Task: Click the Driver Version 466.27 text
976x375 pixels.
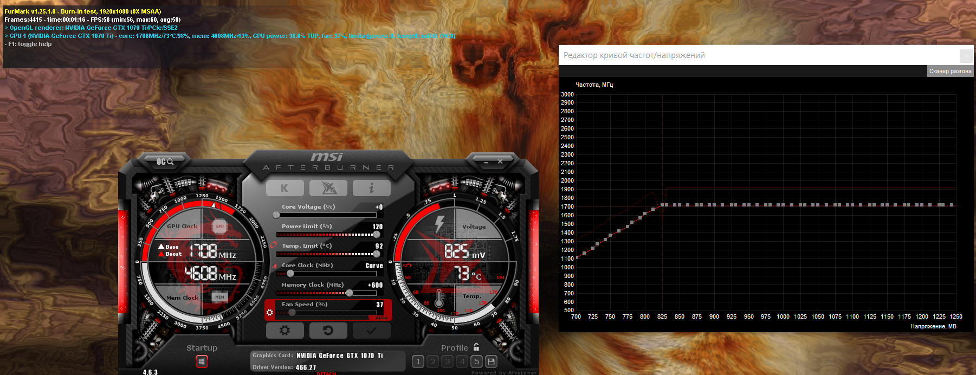Action: tap(306, 367)
